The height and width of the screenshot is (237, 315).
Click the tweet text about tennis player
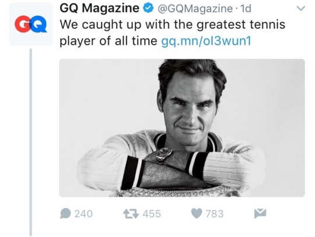coord(172,33)
